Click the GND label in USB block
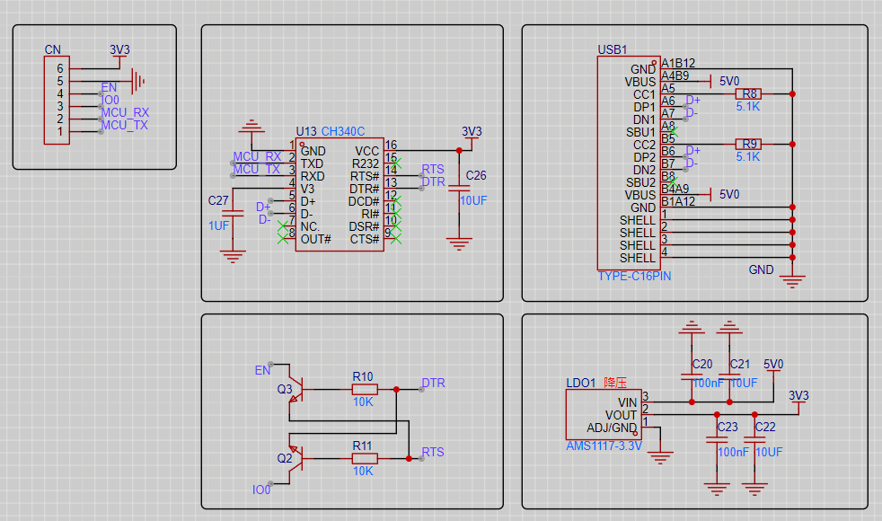 pyautogui.click(x=761, y=269)
